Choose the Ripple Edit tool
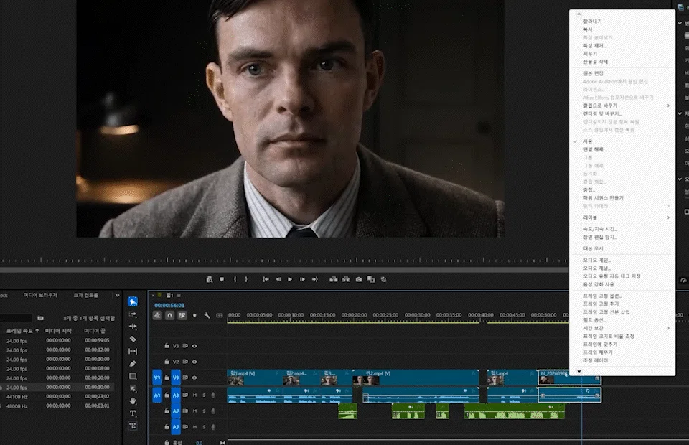The width and height of the screenshot is (689, 445). [133, 327]
